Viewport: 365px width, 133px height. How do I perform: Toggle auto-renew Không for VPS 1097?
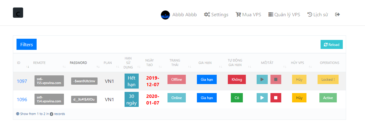237,80
